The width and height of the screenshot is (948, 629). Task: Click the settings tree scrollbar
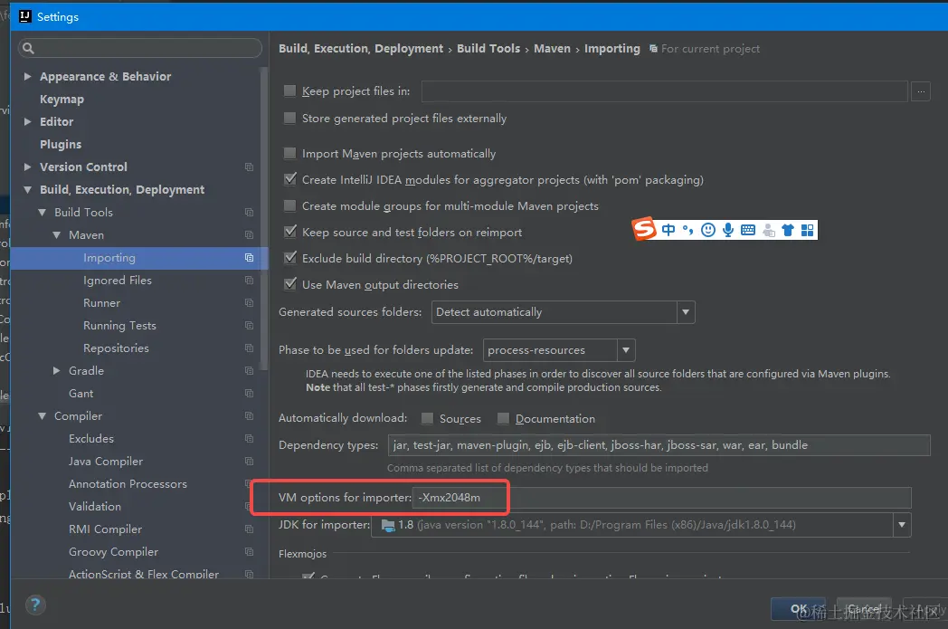pos(263,218)
